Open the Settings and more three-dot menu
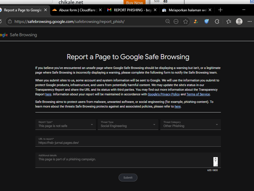The width and height of the screenshot is (254, 191). pyautogui.click(x=249, y=21)
